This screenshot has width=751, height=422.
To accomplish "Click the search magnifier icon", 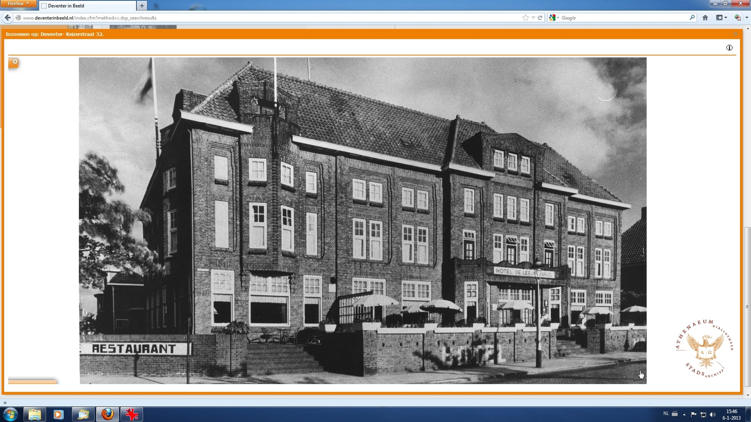I will (x=692, y=18).
